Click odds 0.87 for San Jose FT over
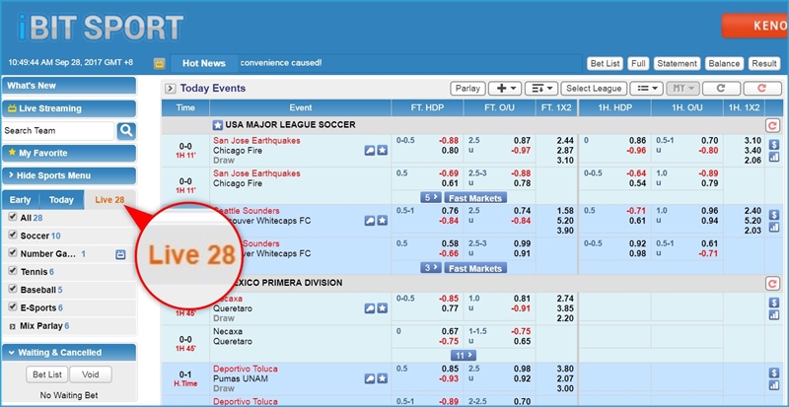 pos(522,140)
